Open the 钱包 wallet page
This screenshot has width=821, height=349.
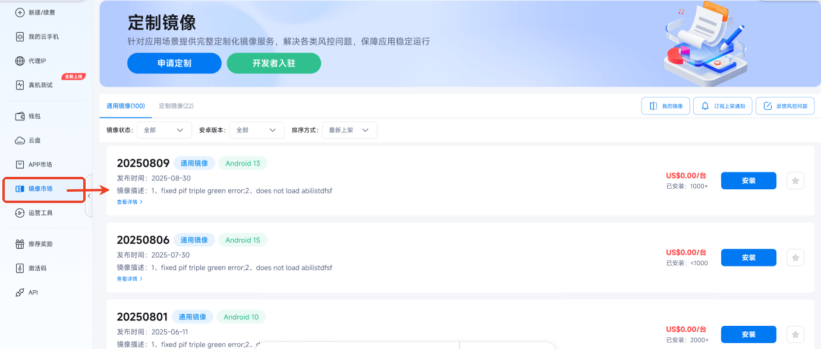33,116
